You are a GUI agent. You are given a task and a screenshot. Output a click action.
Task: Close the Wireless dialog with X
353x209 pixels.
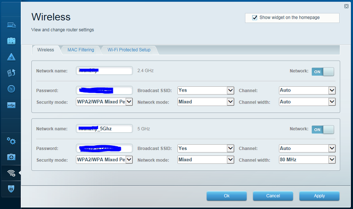(347, 6)
